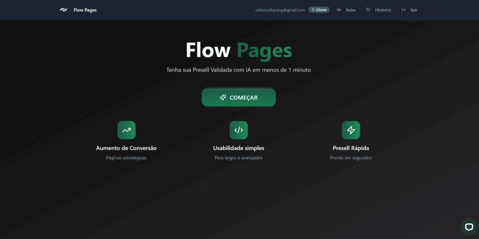The height and width of the screenshot is (239, 479).
Task: Click the Para leigos e avançados text
Action: [x=239, y=158]
